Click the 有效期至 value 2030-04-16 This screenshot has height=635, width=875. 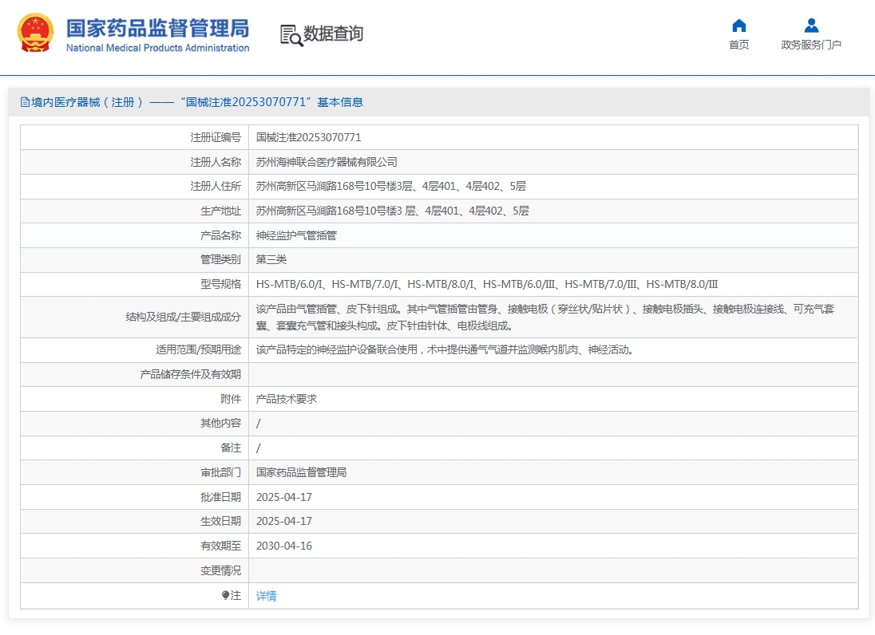click(x=284, y=546)
